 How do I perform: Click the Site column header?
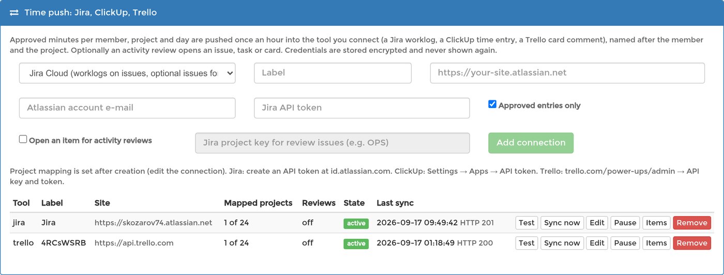point(102,203)
